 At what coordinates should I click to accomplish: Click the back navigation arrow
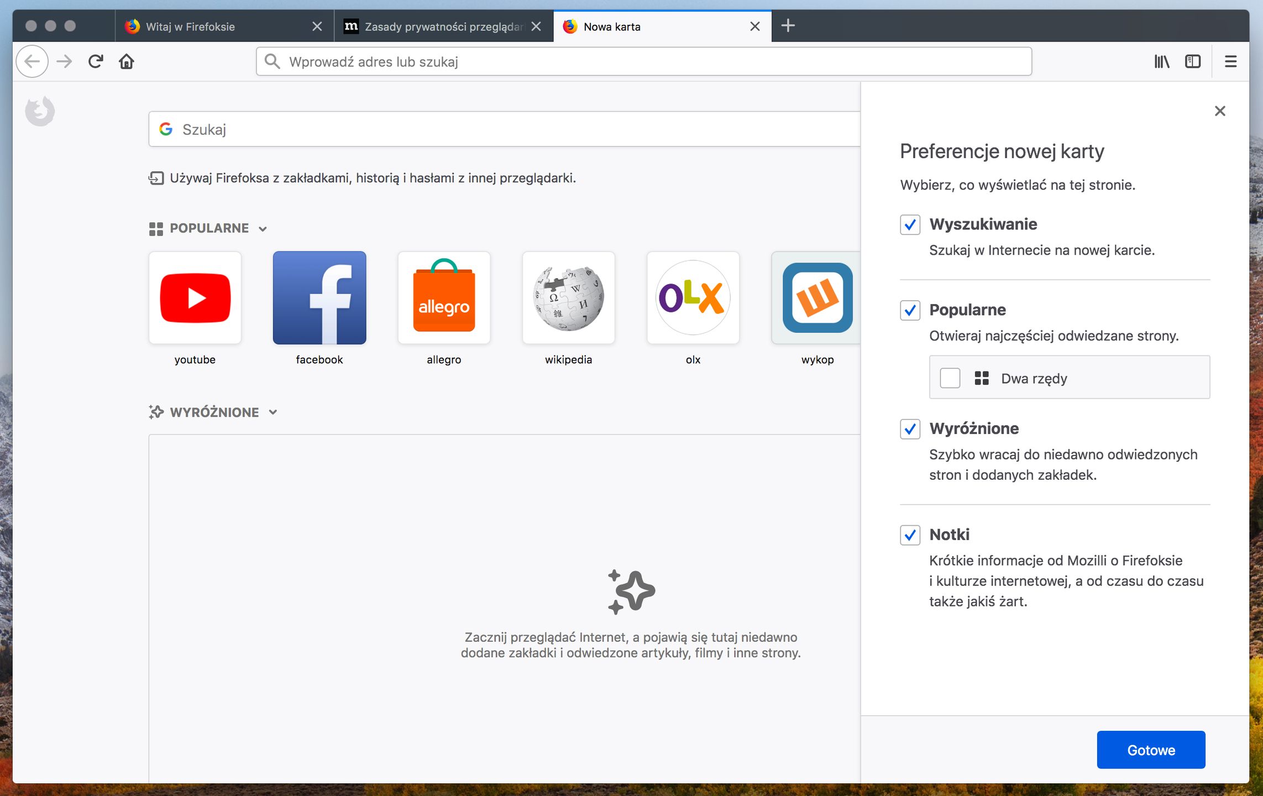click(32, 61)
